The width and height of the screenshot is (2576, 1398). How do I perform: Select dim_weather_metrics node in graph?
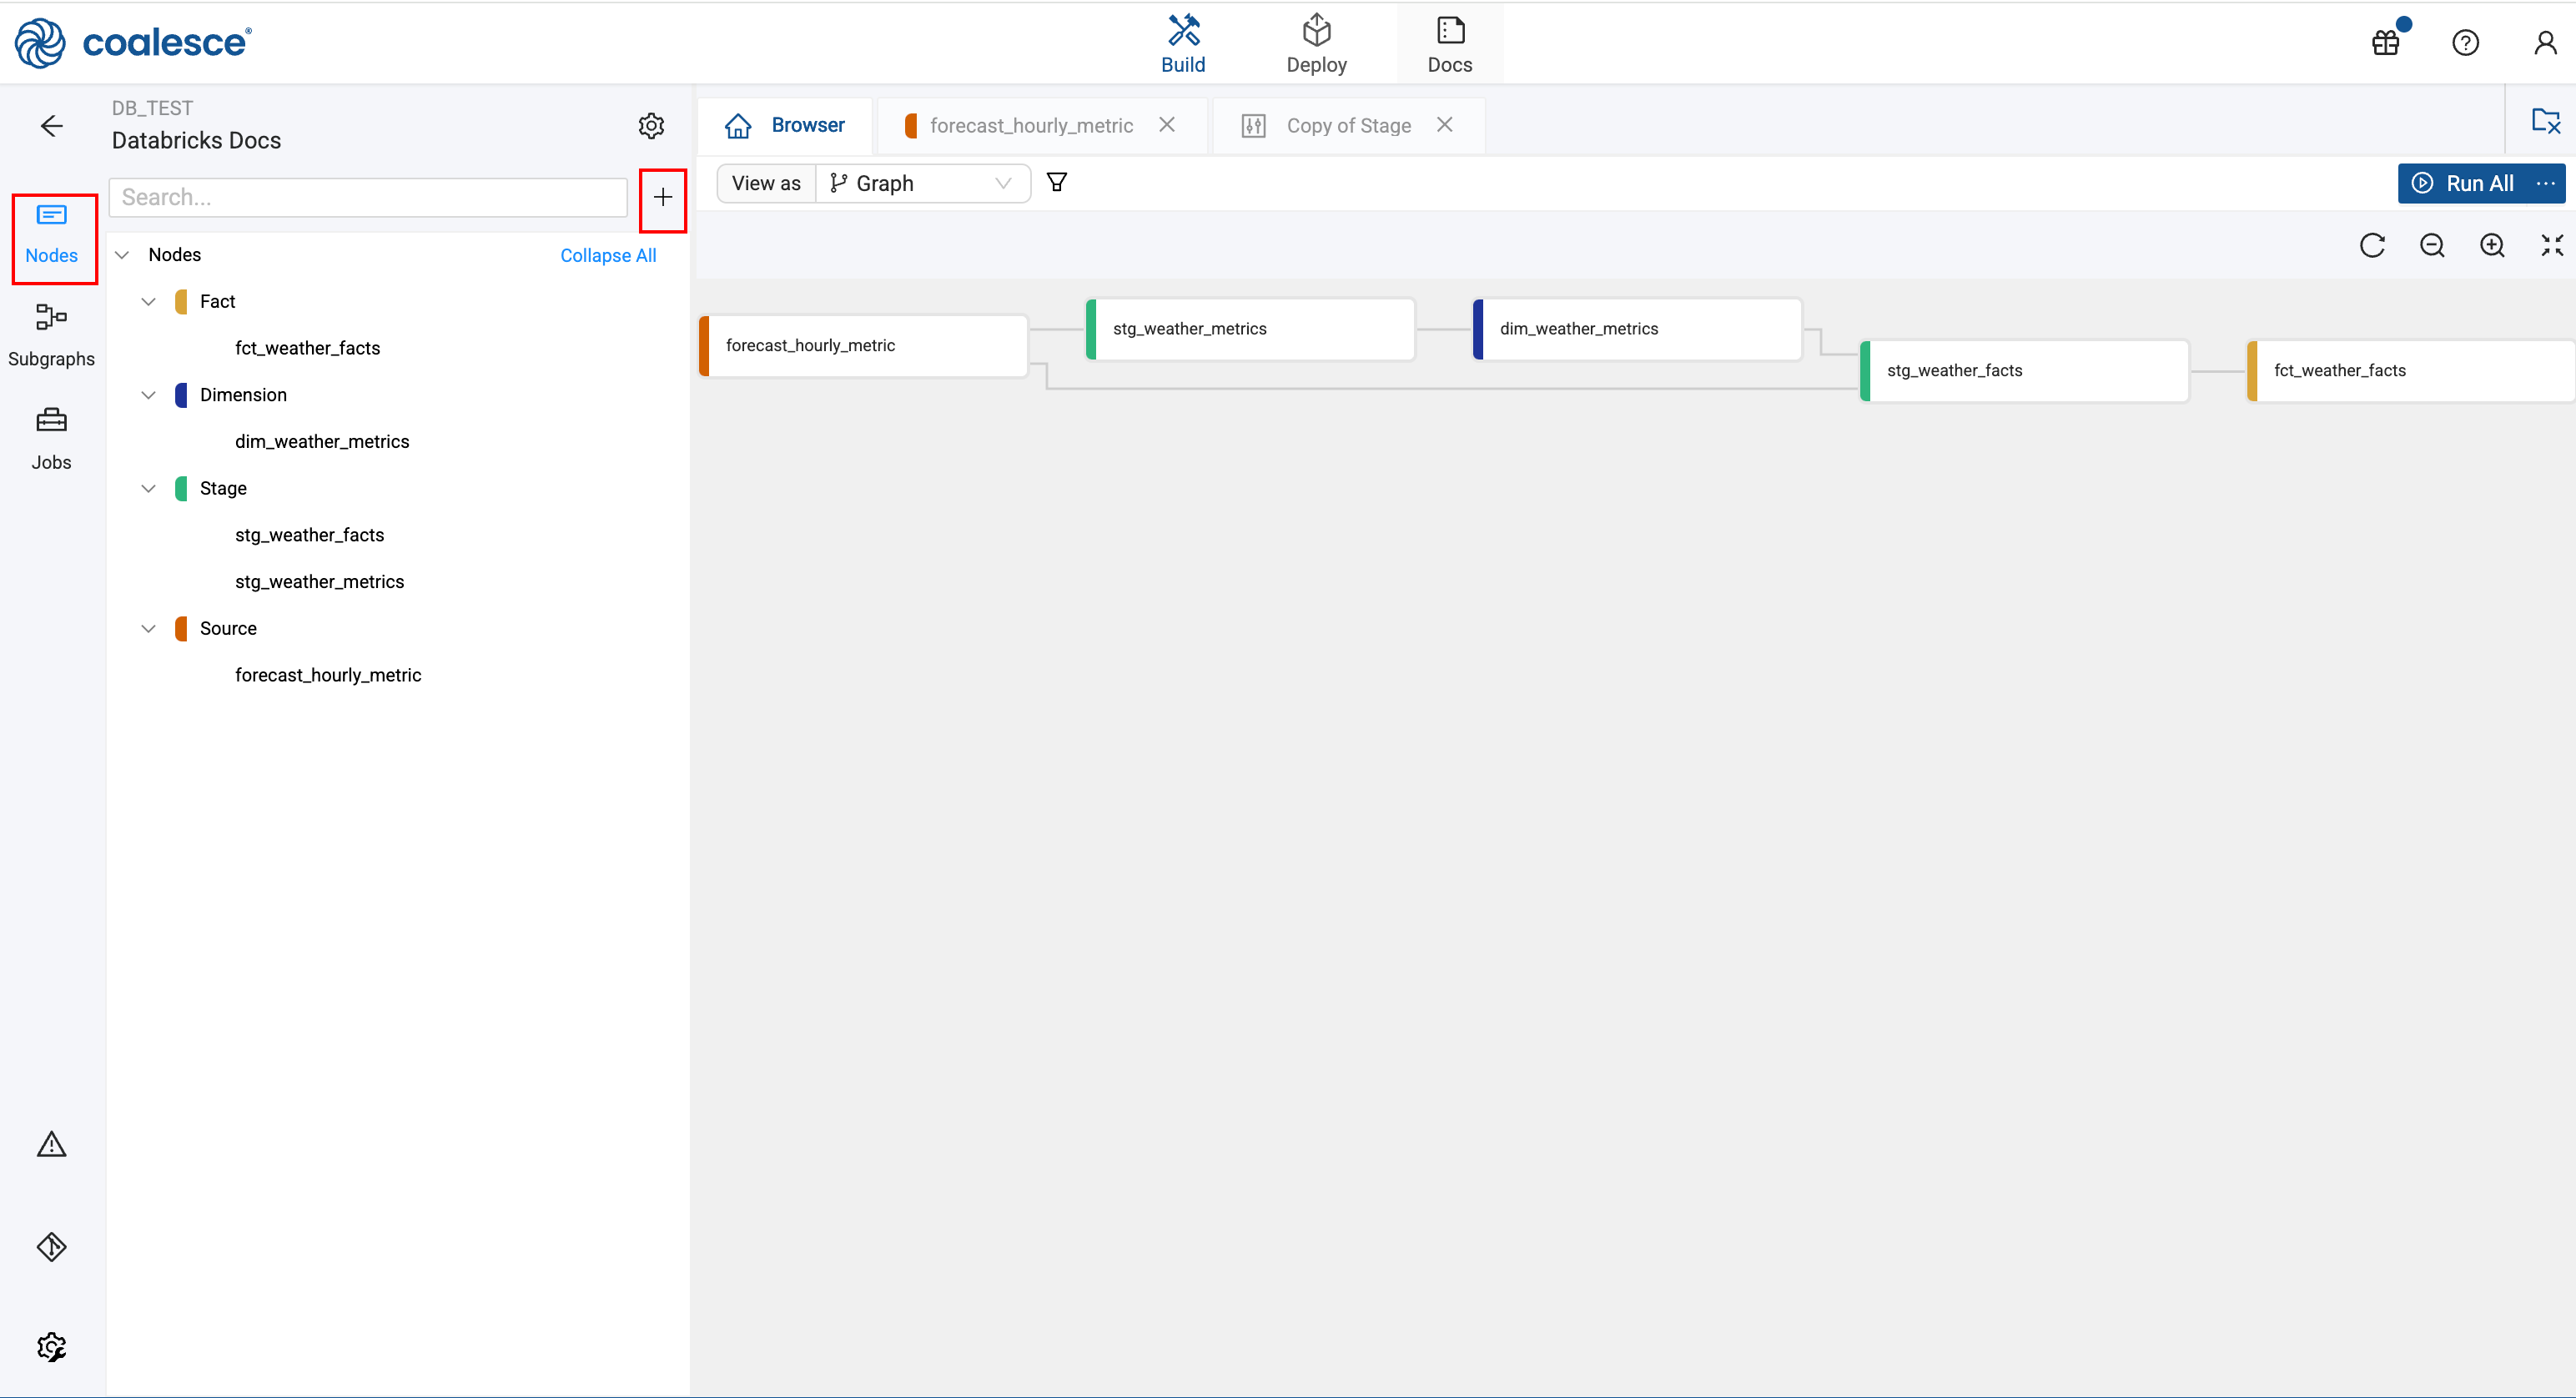[1638, 329]
